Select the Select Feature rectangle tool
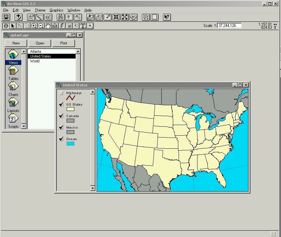The image size is (281, 237). [27, 26]
